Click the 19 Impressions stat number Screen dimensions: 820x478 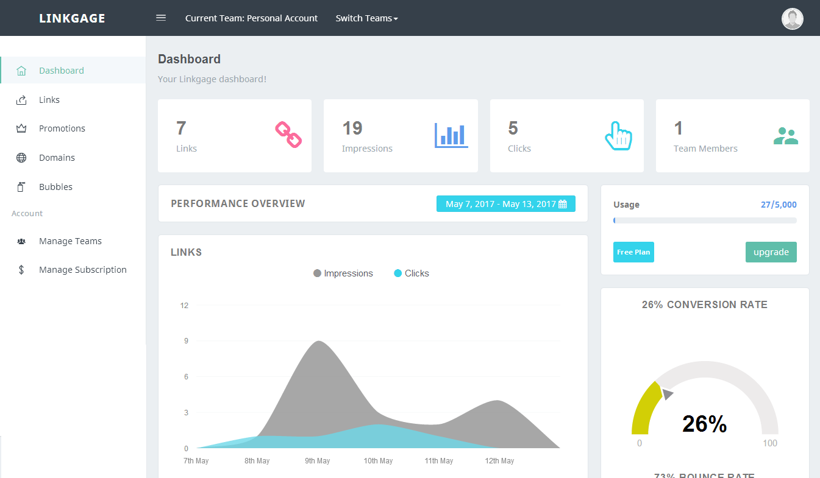[352, 128]
